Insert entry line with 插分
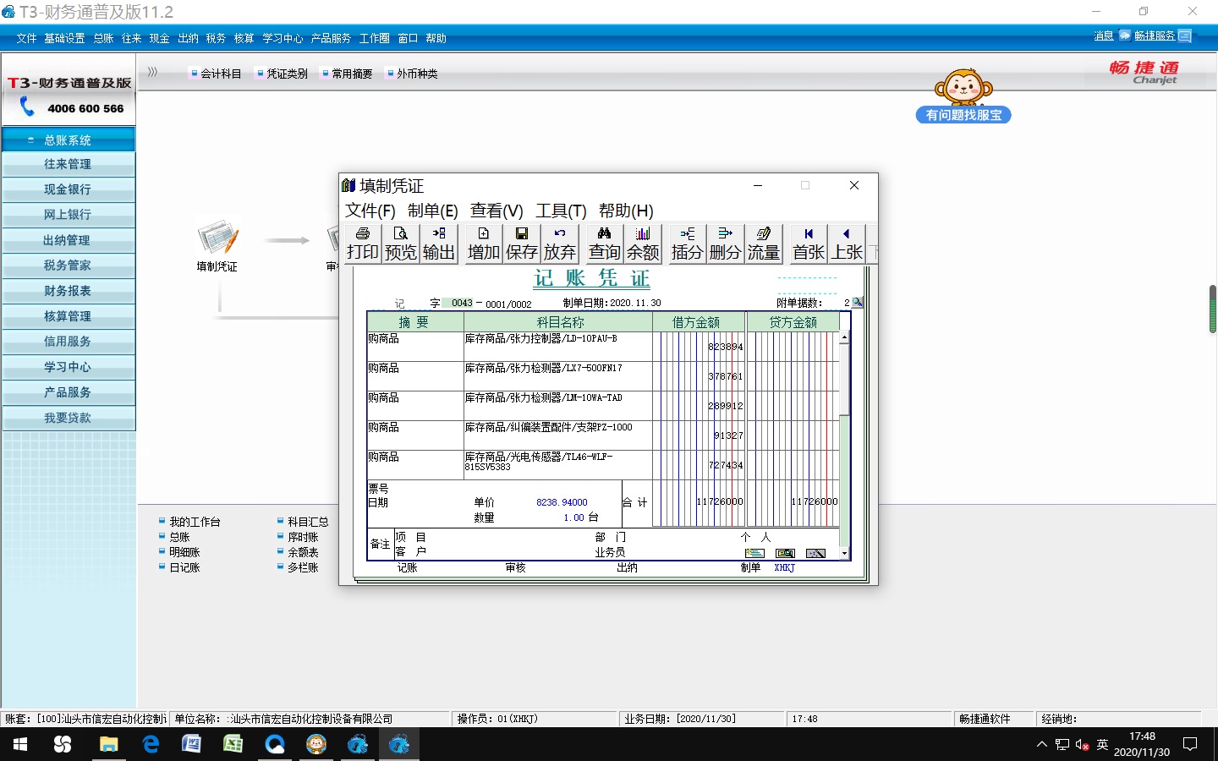The height and width of the screenshot is (761, 1218). tap(687, 244)
